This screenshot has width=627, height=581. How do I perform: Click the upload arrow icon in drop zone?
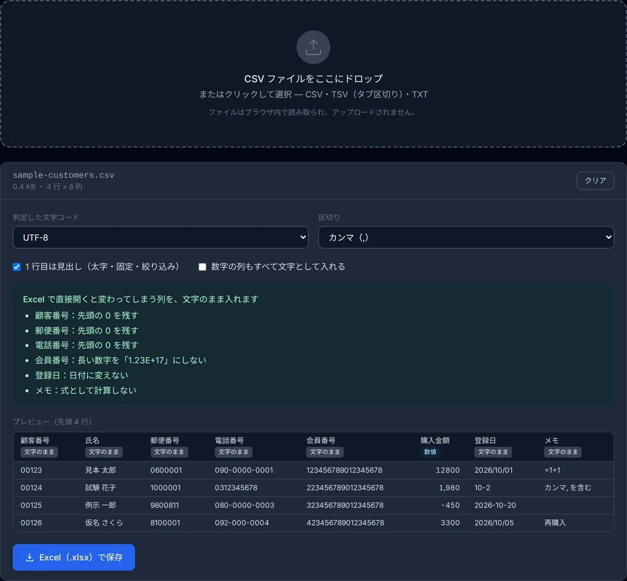313,47
